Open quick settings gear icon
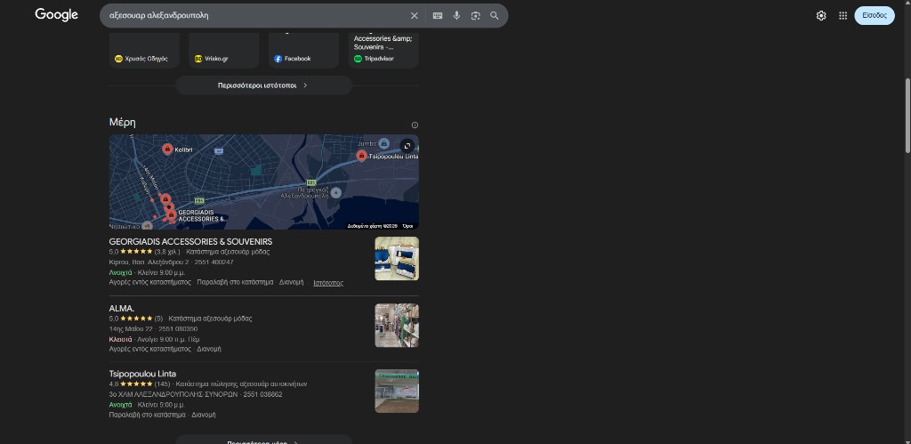The width and height of the screenshot is (911, 444). coord(821,16)
